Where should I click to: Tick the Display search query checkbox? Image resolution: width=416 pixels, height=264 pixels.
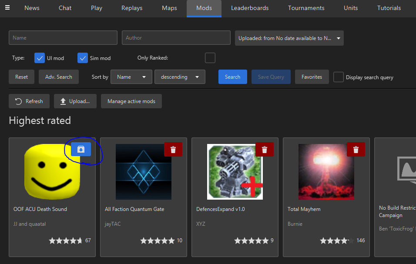pyautogui.click(x=339, y=77)
